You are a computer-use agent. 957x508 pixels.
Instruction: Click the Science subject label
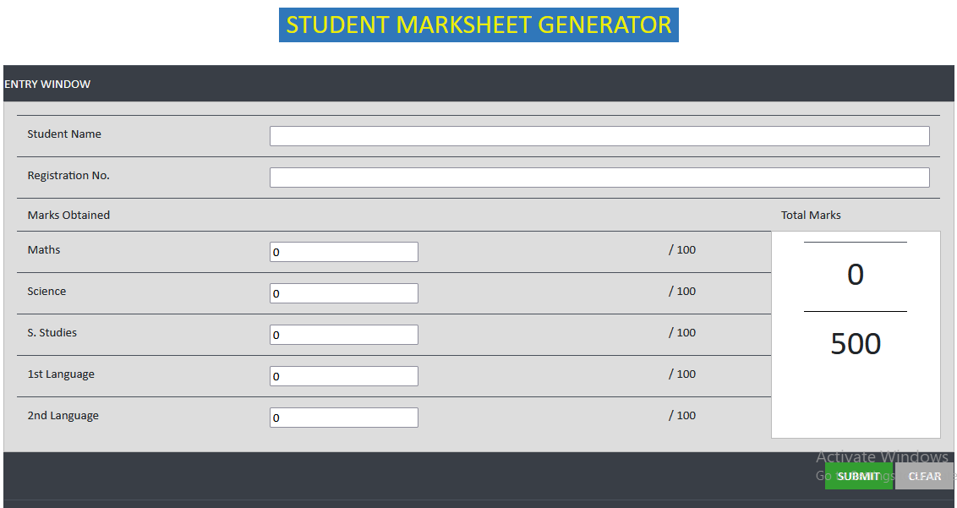click(46, 292)
